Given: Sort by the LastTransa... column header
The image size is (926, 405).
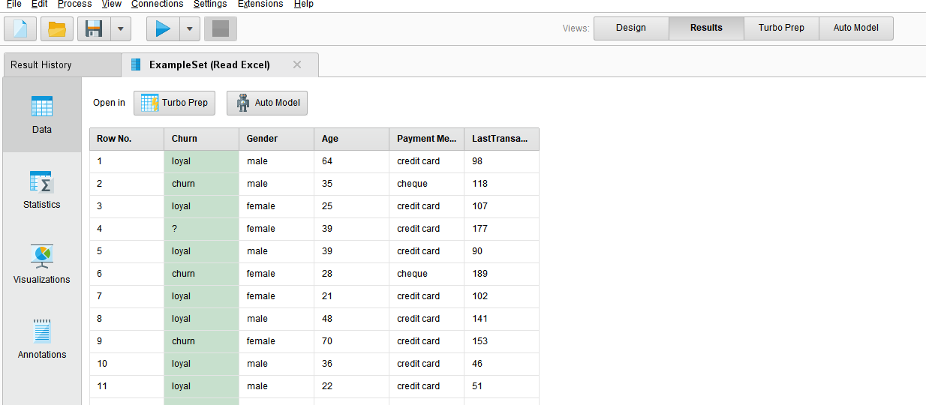Looking at the screenshot, I should coord(502,139).
